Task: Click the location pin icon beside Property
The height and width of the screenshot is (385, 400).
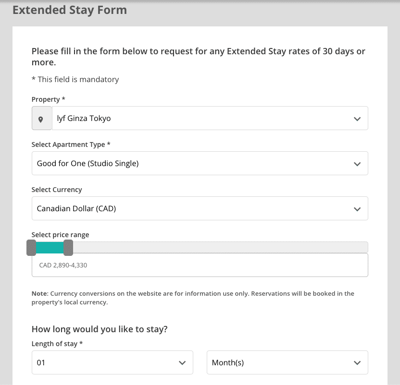Action: coord(41,119)
